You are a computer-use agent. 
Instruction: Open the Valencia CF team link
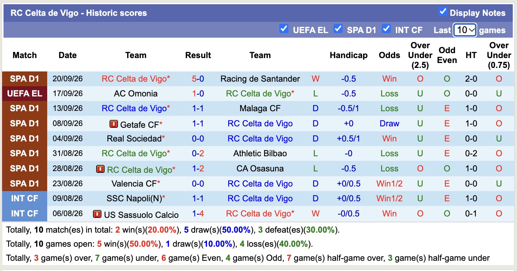tap(134, 183)
